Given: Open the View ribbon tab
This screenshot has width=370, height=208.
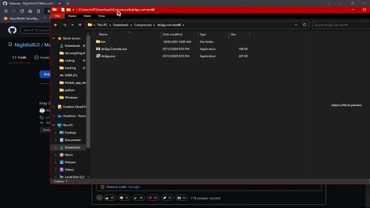Looking at the screenshot, I should tap(102, 16).
